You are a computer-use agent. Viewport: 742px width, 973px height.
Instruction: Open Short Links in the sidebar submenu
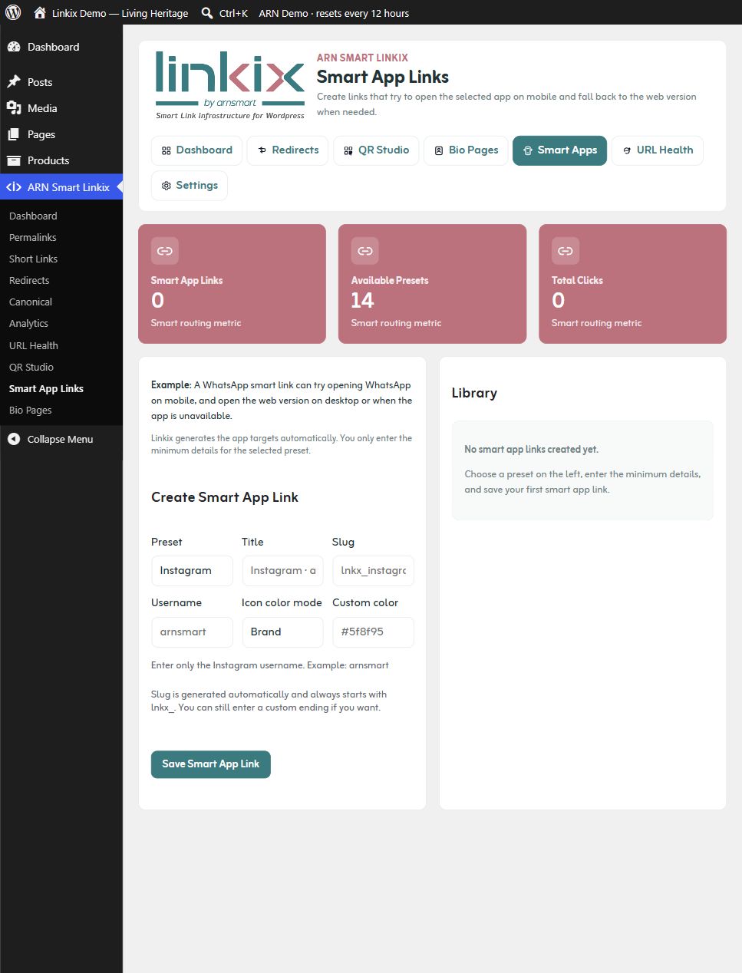[34, 259]
